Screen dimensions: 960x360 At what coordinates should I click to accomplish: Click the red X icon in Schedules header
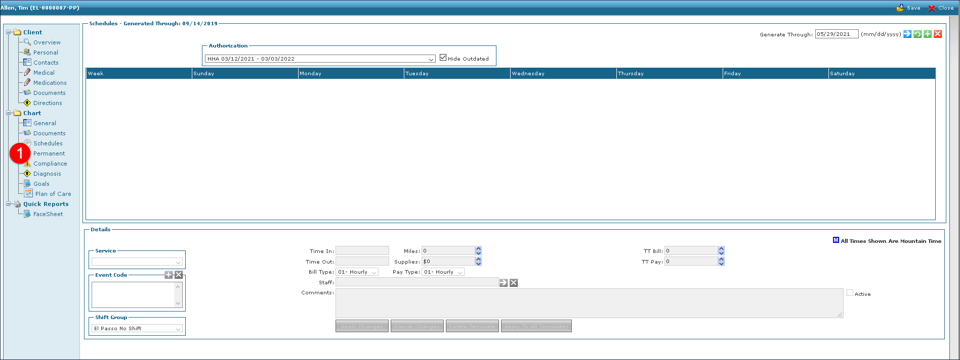point(938,34)
